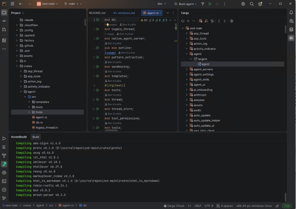Select the Build tab in Incredibuild panel

pos(36,137)
